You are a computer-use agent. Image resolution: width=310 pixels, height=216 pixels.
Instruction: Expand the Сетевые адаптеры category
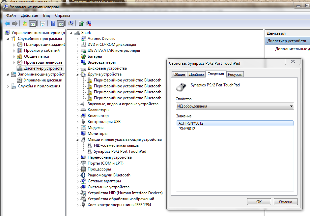78,181
